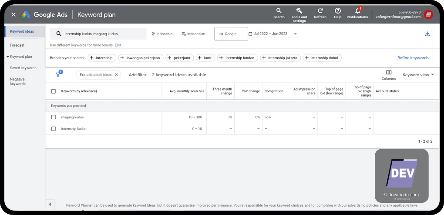Sort by Ad impression share column
This screenshot has width=444, height=215.
click(304, 91)
